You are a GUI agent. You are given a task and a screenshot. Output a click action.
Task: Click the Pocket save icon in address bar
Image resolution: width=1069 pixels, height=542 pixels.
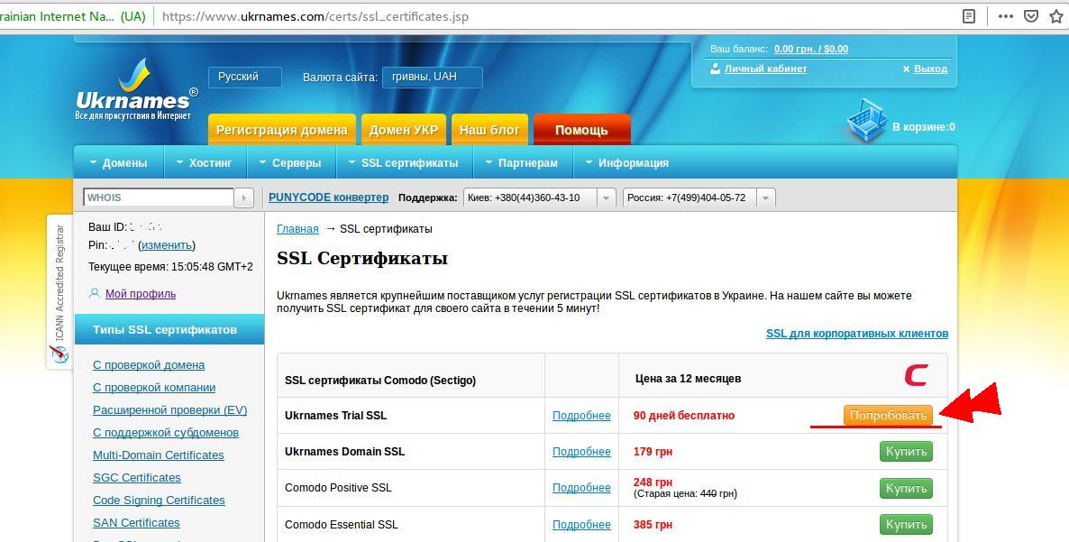click(x=1031, y=15)
